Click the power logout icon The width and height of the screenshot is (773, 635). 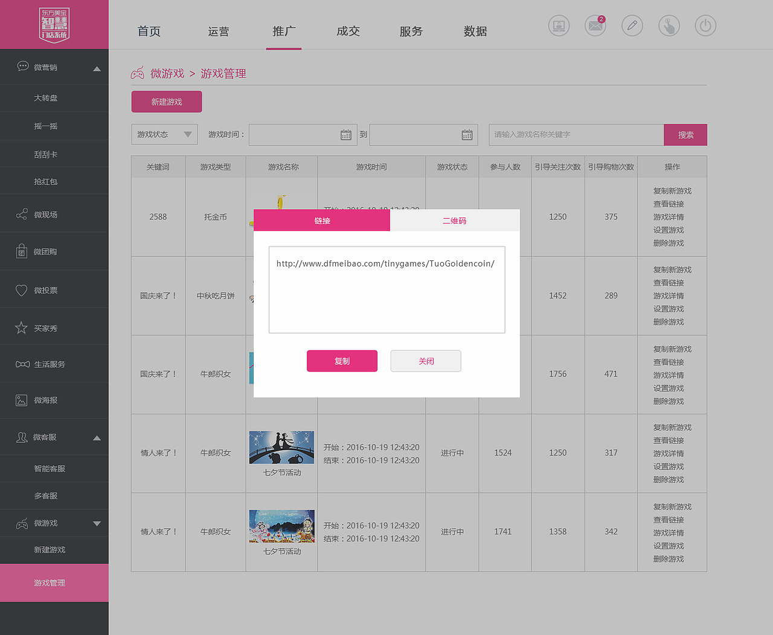tap(705, 25)
